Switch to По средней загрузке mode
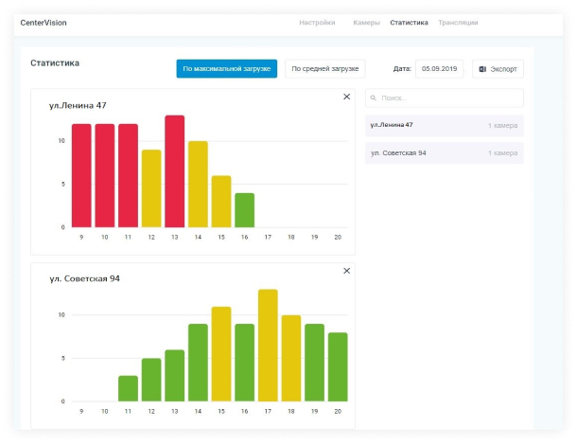 pyautogui.click(x=325, y=69)
